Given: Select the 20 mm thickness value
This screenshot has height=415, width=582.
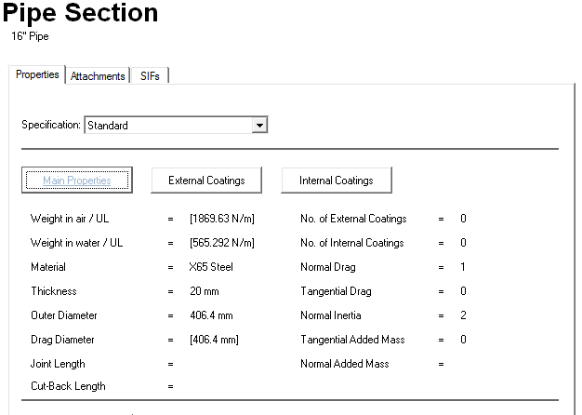Looking at the screenshot, I should (205, 291).
